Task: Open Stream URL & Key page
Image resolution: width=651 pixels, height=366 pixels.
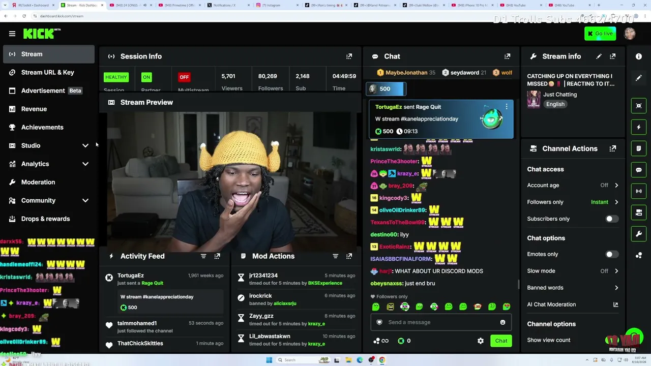Action: coord(49,73)
